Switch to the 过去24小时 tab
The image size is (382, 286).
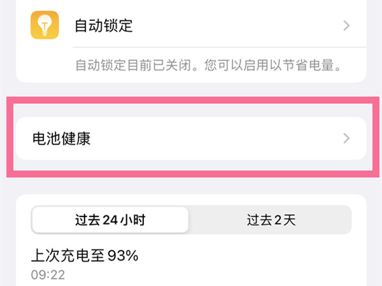pos(110,221)
